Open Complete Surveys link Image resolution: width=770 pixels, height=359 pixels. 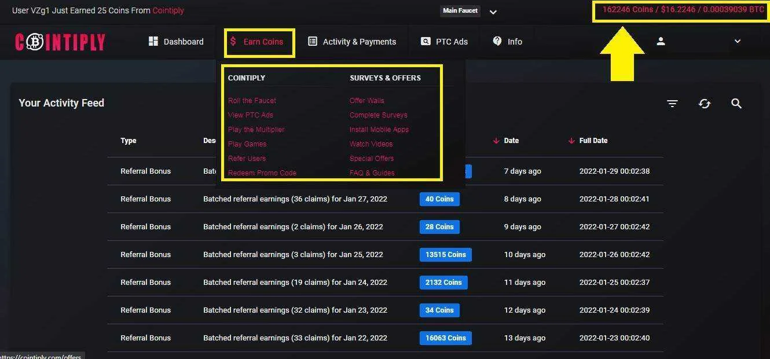379,115
